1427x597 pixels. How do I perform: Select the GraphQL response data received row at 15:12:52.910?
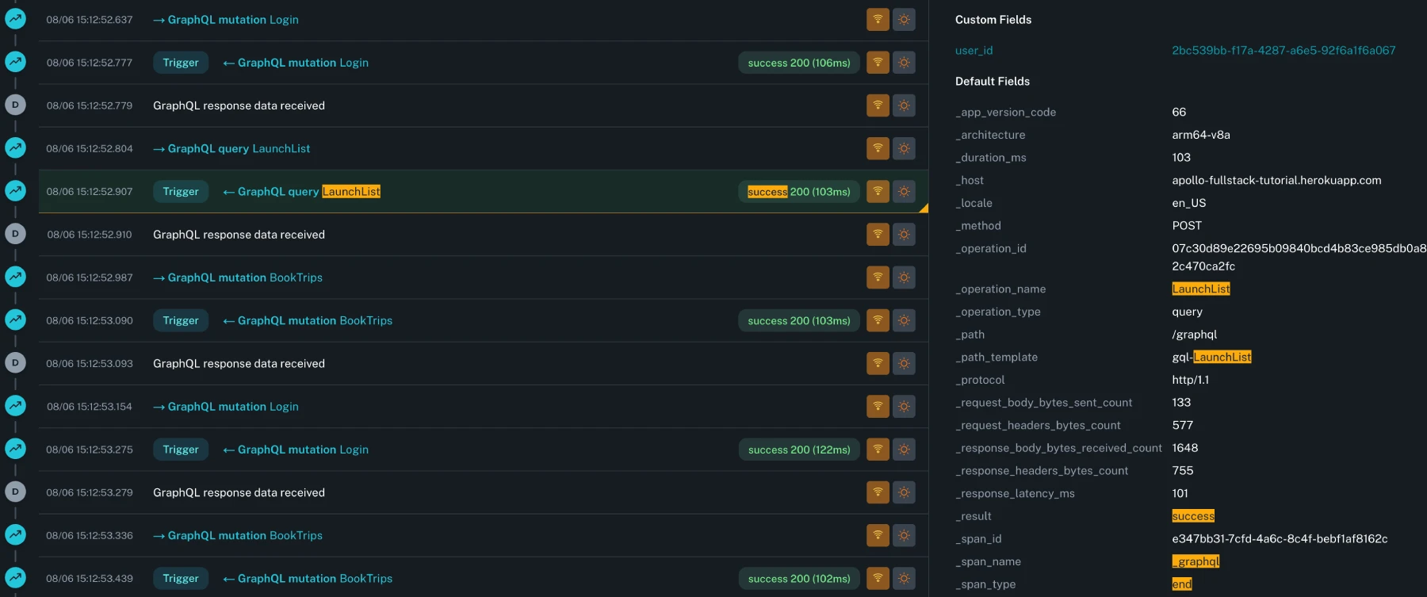coord(239,235)
